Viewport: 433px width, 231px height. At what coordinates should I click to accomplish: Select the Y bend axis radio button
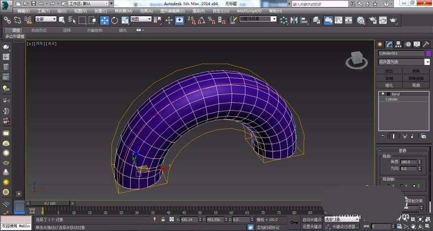tap(401, 186)
